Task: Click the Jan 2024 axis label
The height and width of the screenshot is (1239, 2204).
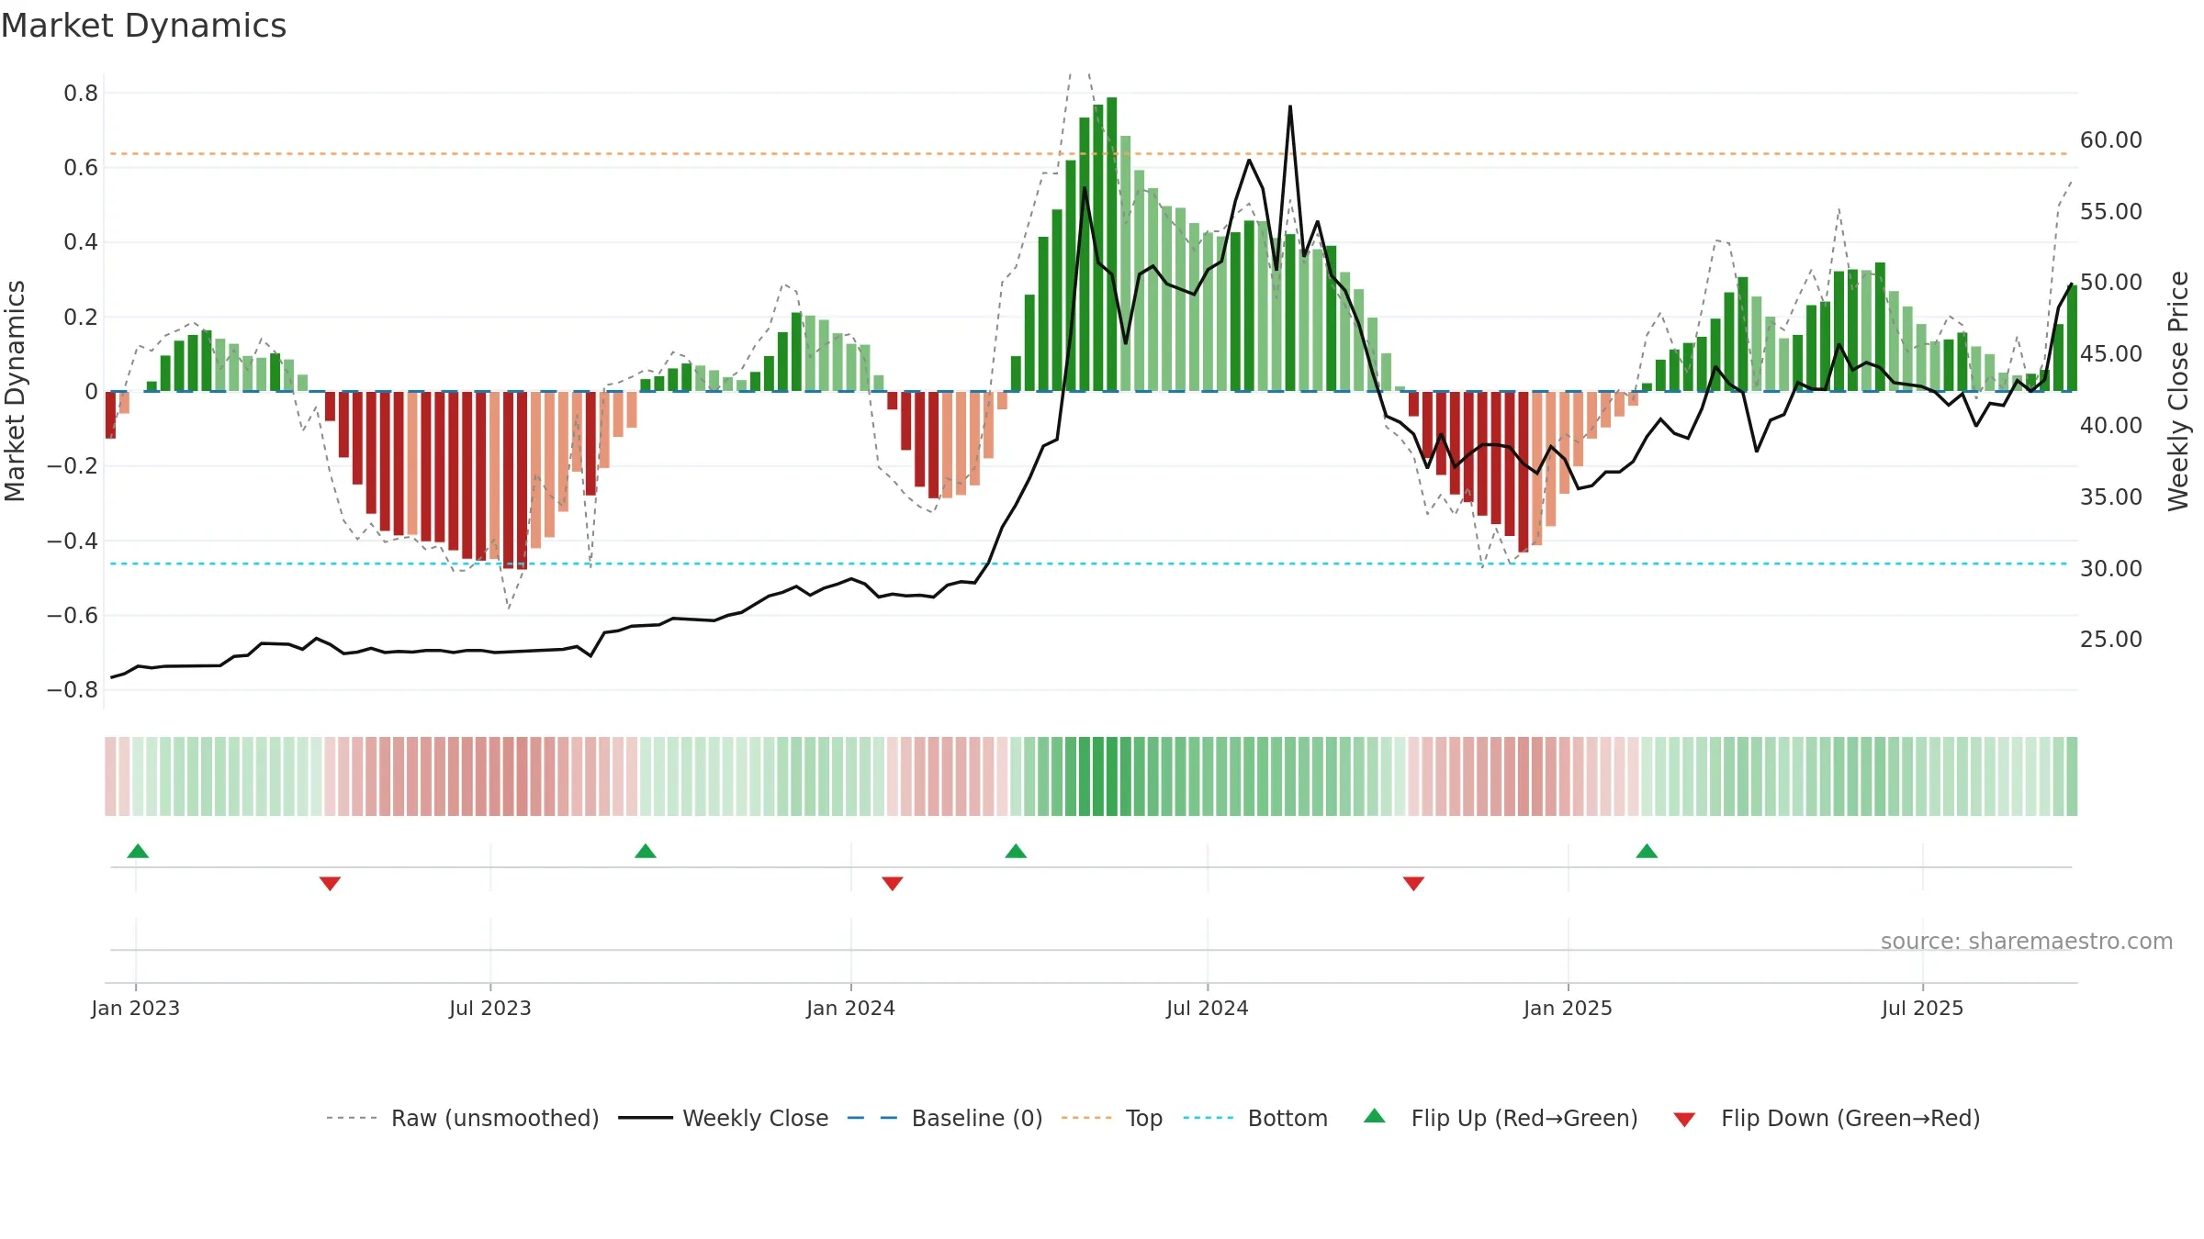Action: [x=851, y=1008]
